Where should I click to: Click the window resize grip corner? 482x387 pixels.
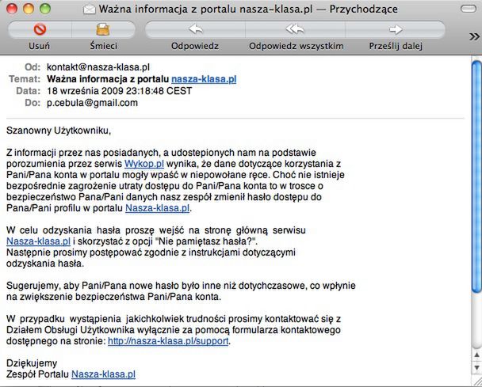[476, 381]
